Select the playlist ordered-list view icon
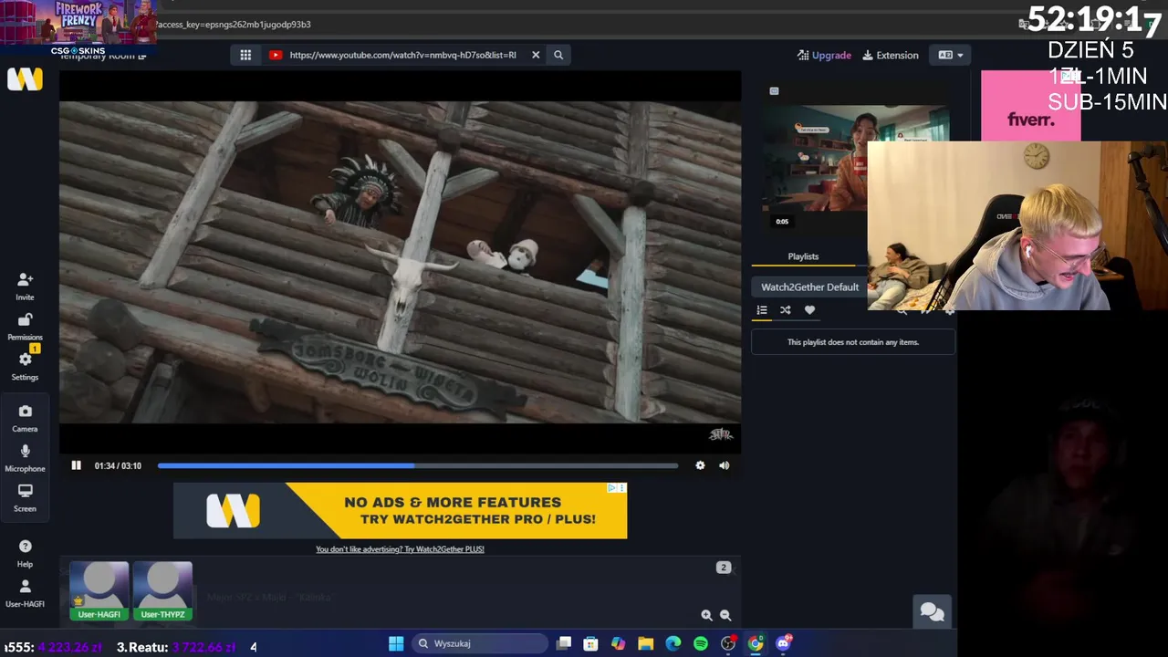The width and height of the screenshot is (1168, 657). pos(762,310)
